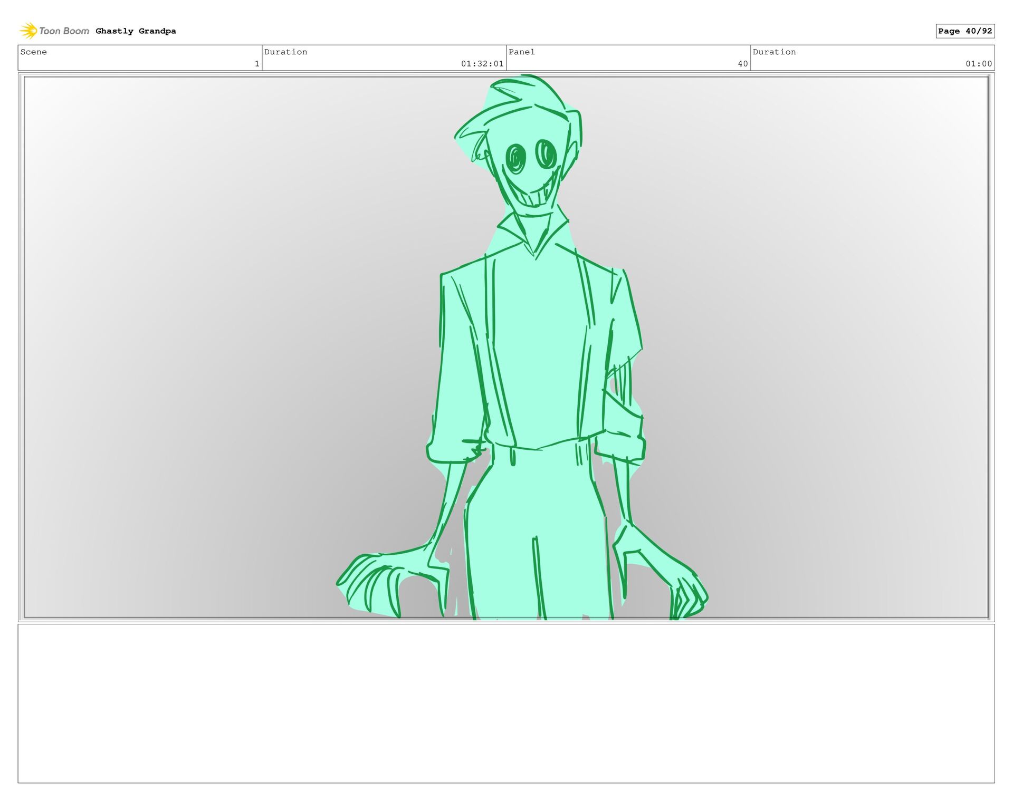Click the 'Scene' header label
The width and height of the screenshot is (1013, 810).
click(x=34, y=52)
